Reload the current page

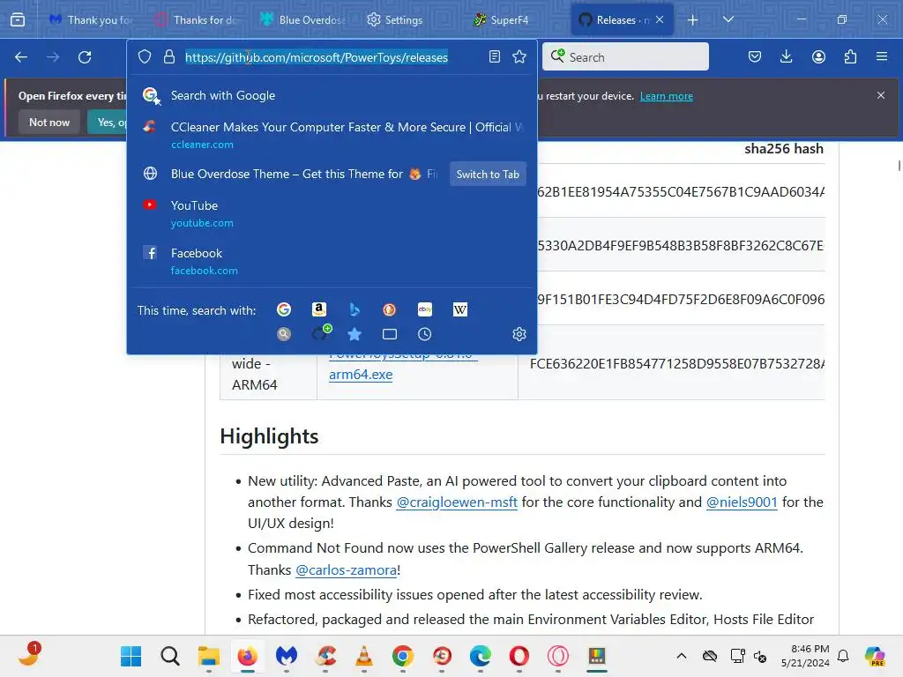[x=85, y=57]
